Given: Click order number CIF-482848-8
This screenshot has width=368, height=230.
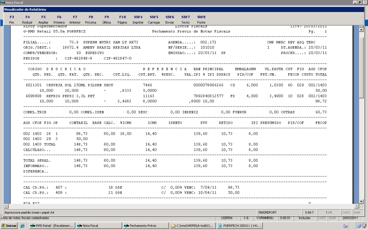Looking at the screenshot, I should 79,58.
